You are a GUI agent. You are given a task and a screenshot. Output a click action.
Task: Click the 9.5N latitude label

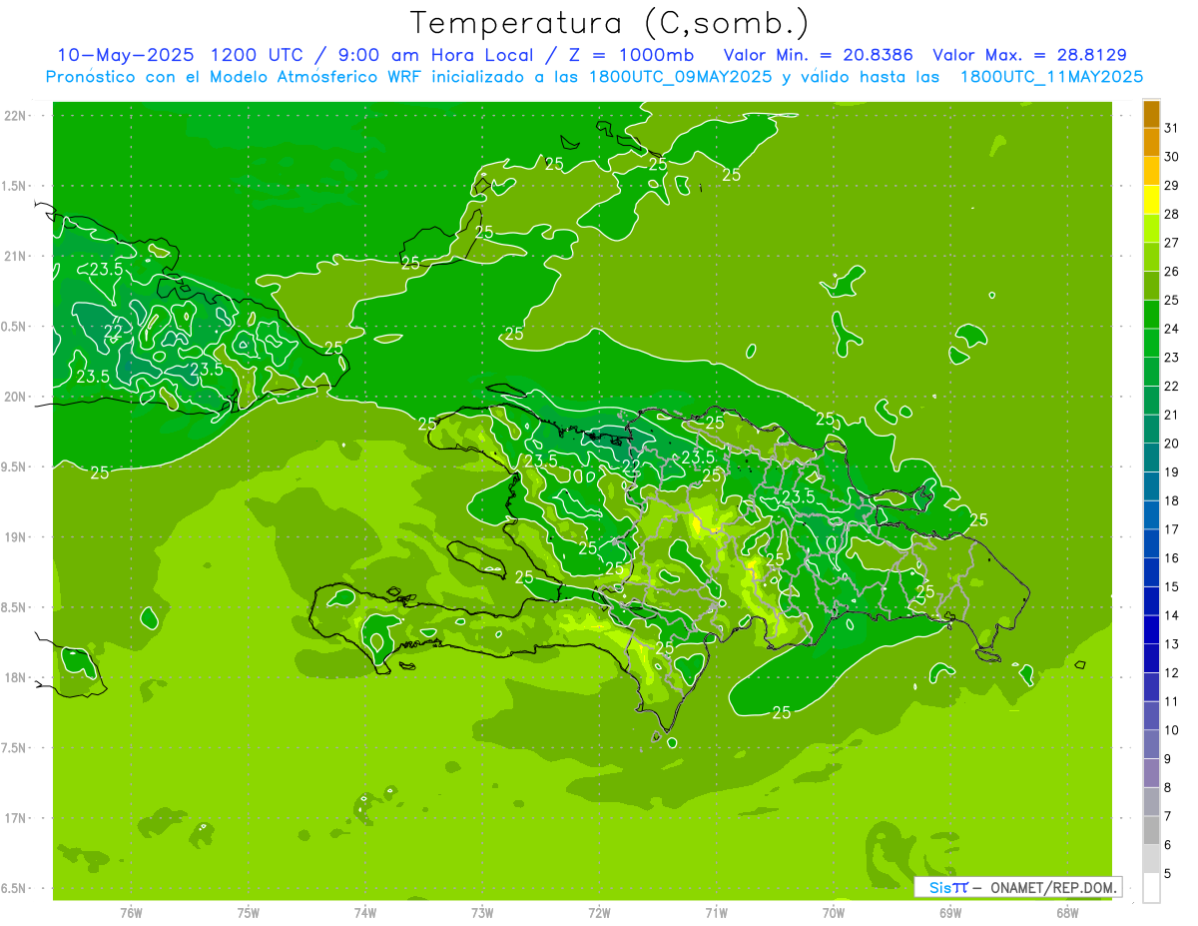(15, 466)
